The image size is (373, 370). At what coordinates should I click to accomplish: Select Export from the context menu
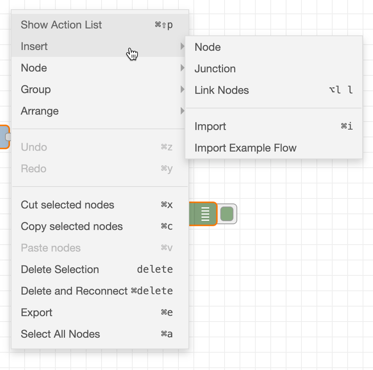click(x=100, y=313)
